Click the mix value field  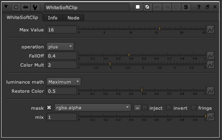(62, 117)
